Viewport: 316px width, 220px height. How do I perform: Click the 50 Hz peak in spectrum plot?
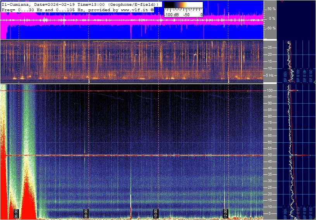coord(304,155)
